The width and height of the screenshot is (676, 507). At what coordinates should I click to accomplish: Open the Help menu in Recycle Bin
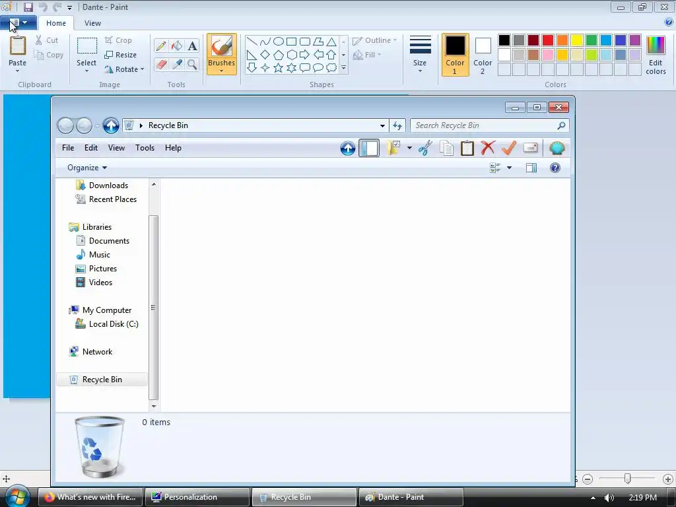coord(173,148)
